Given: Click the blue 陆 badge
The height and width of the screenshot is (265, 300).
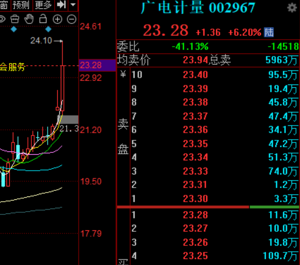Looking at the screenshot, I should pyautogui.click(x=269, y=32).
